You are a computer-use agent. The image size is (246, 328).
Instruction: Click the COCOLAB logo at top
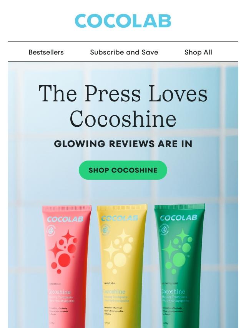[123, 21]
